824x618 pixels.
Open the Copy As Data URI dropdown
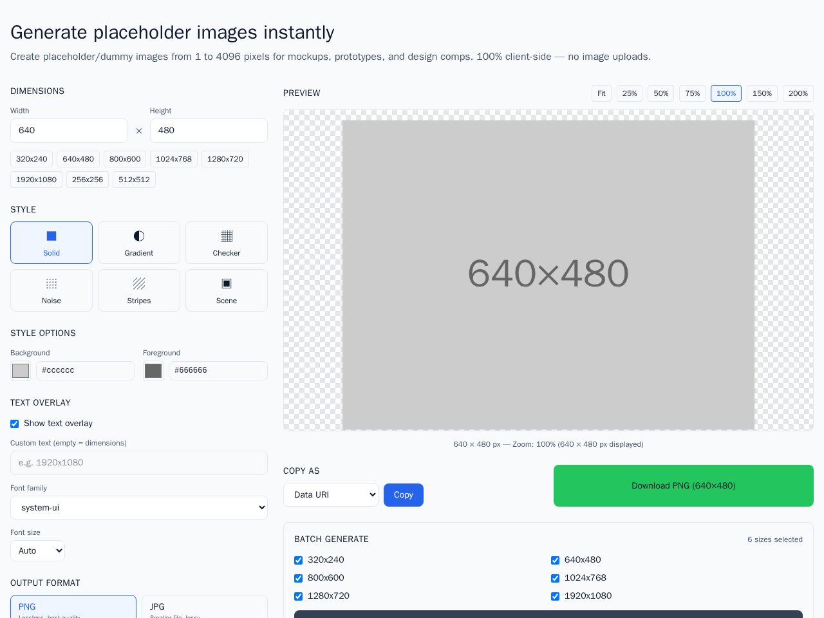(x=331, y=495)
